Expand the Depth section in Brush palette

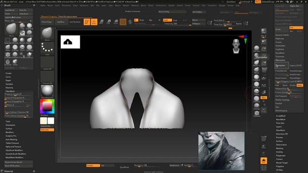[8, 80]
